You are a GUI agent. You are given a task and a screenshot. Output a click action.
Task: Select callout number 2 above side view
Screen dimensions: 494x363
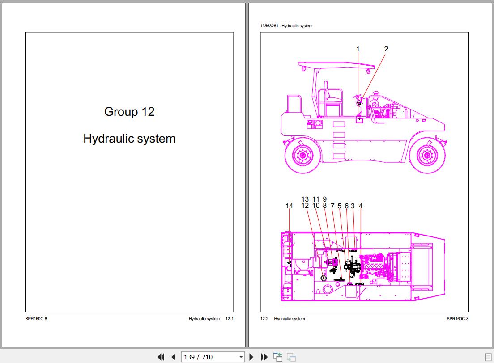coord(386,49)
